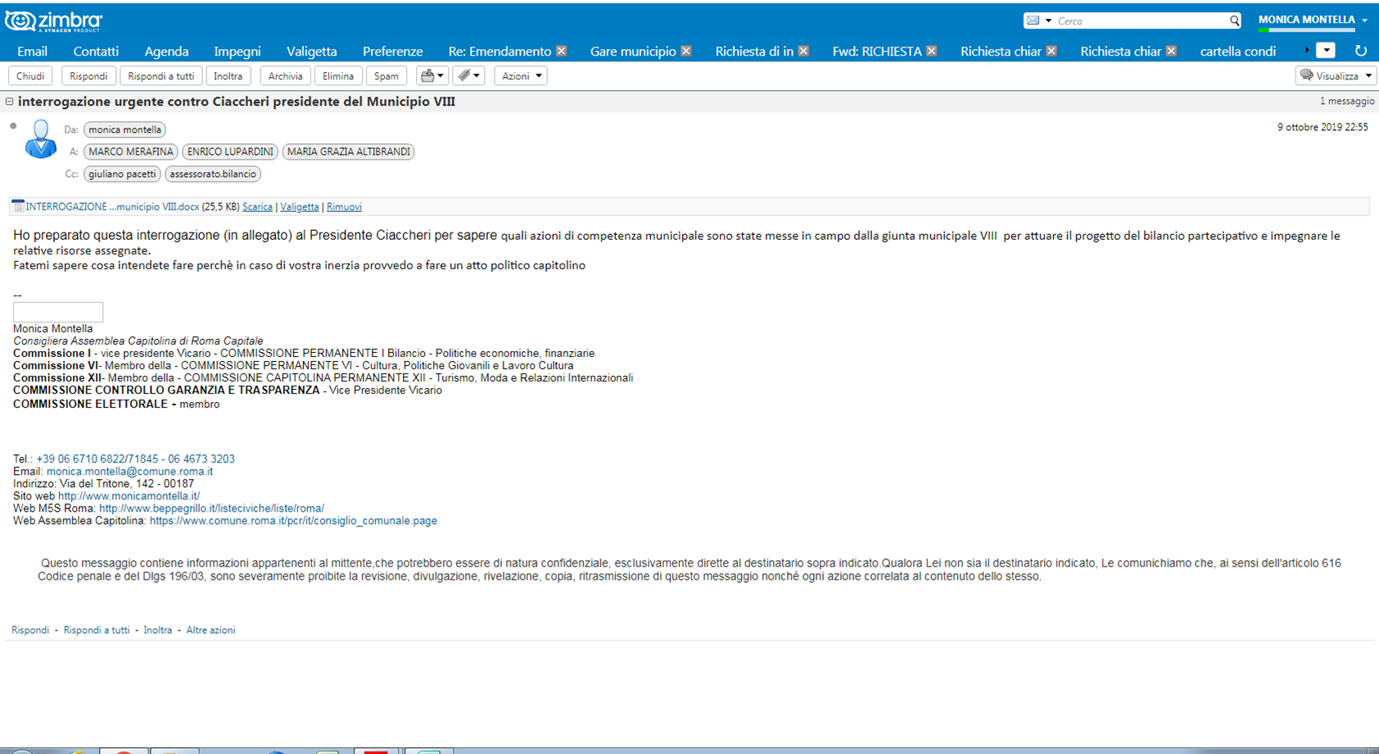This screenshot has height=754, width=1379.
Task: Click the Rispondi toolbar button
Action: 88,75
